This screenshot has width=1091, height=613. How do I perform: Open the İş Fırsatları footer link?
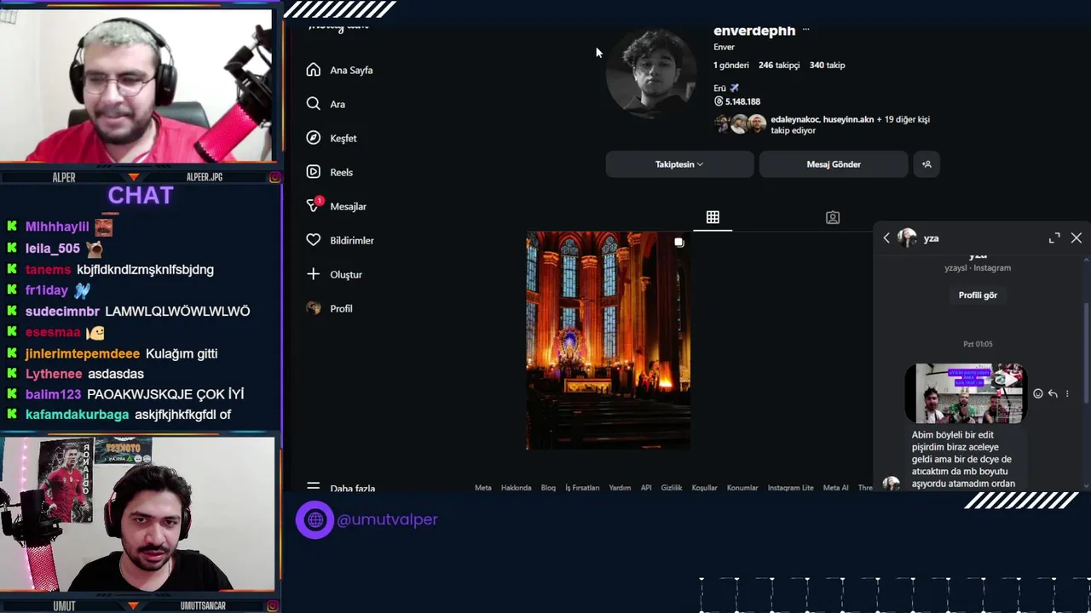[582, 488]
